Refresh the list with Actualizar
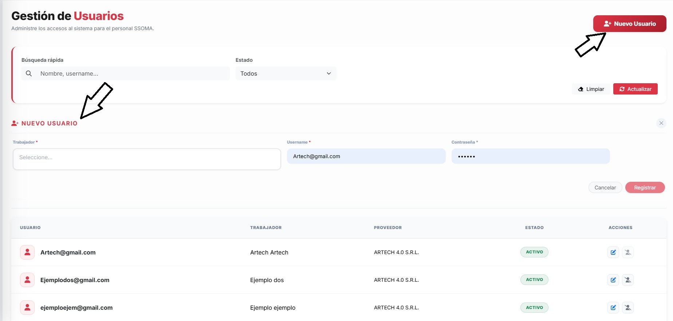673x321 pixels. coord(635,89)
